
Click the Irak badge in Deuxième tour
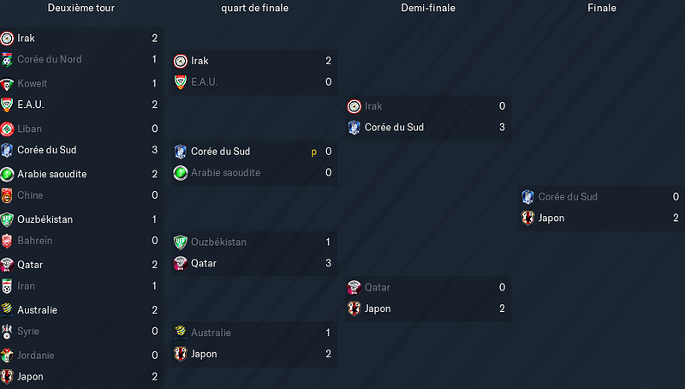point(7,39)
